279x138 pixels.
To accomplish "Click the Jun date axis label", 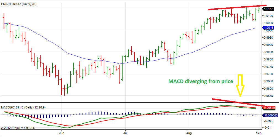I will point(62,133).
